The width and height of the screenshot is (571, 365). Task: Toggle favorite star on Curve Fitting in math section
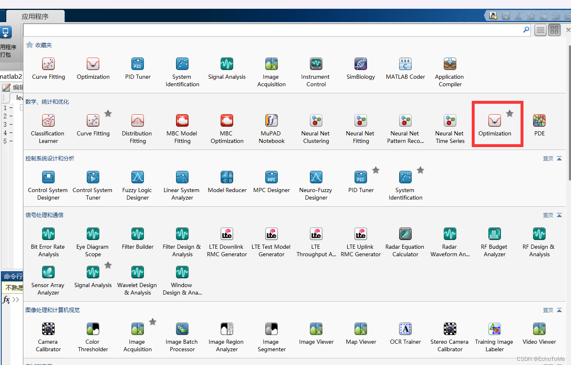coord(108,113)
